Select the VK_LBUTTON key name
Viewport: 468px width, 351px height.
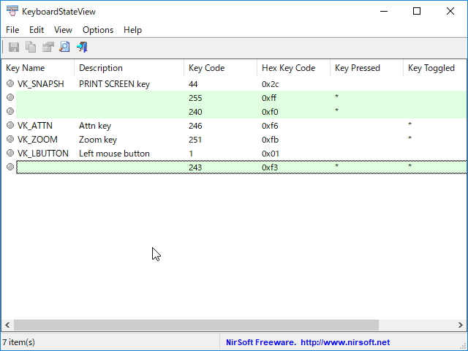[x=43, y=154]
